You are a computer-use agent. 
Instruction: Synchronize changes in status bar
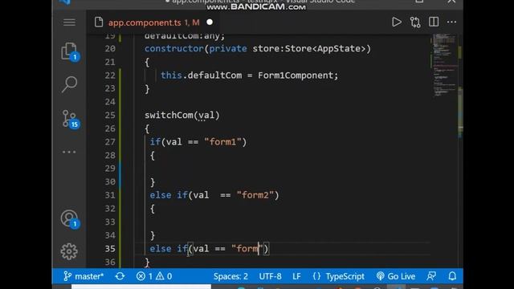click(x=120, y=276)
